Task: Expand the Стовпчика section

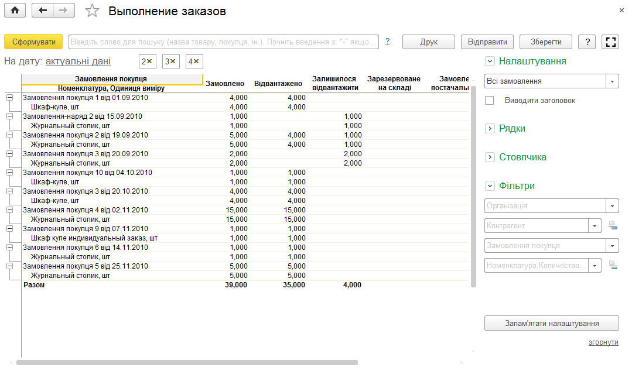Action: [490, 157]
